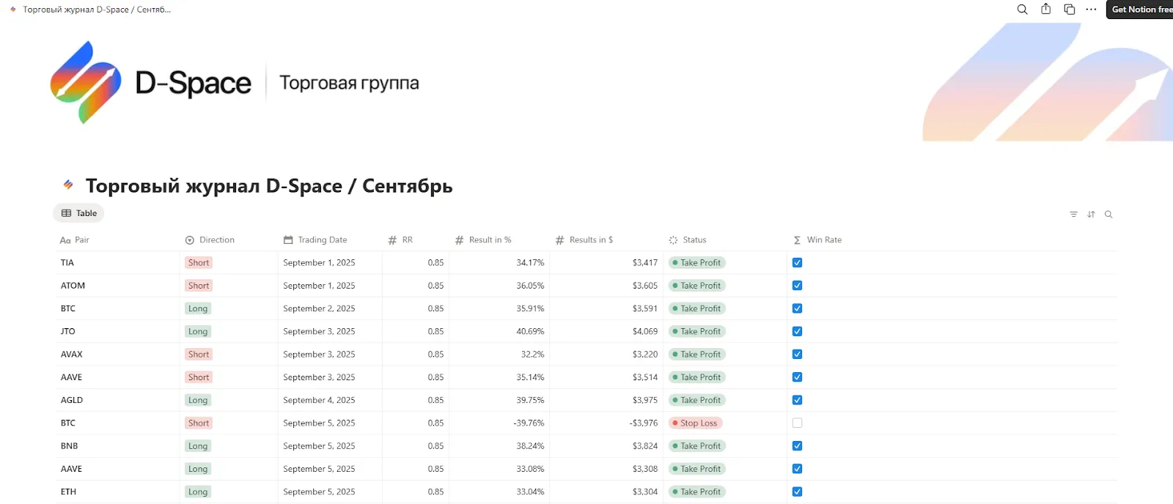
Task: Click the RR column header
Action: click(400, 240)
